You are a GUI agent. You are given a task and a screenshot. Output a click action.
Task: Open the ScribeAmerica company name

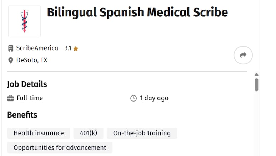click(x=37, y=48)
